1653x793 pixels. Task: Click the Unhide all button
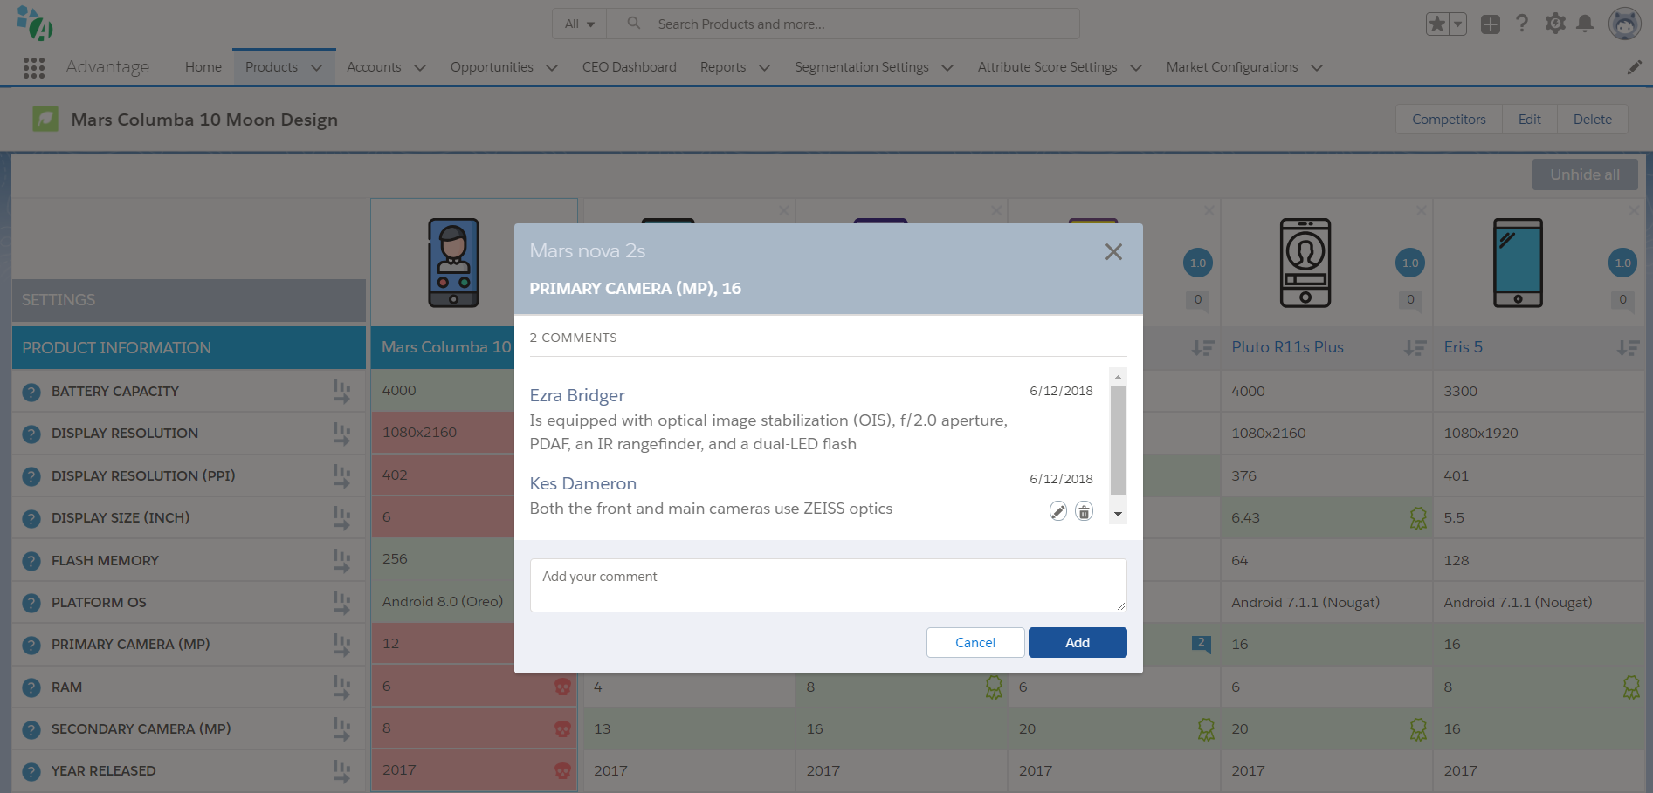pyautogui.click(x=1585, y=174)
